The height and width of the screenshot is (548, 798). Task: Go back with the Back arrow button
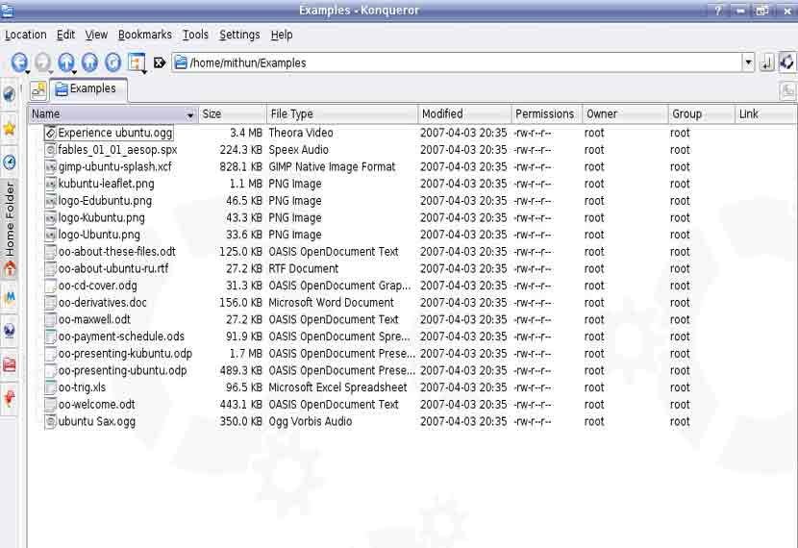pos(19,62)
